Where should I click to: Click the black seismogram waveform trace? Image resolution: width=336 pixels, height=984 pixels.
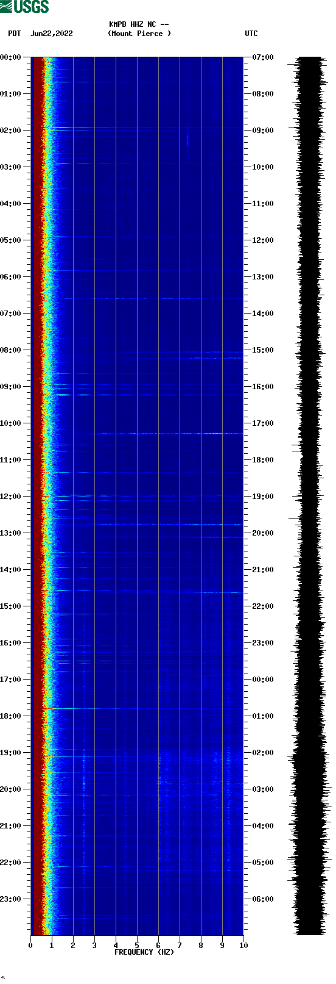click(309, 496)
